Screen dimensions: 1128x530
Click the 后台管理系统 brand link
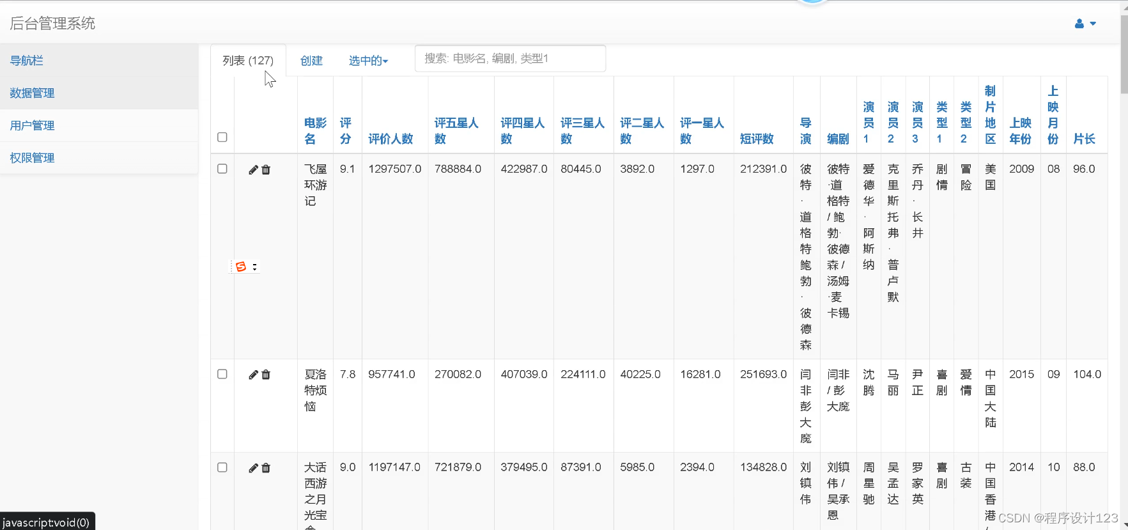pos(52,24)
